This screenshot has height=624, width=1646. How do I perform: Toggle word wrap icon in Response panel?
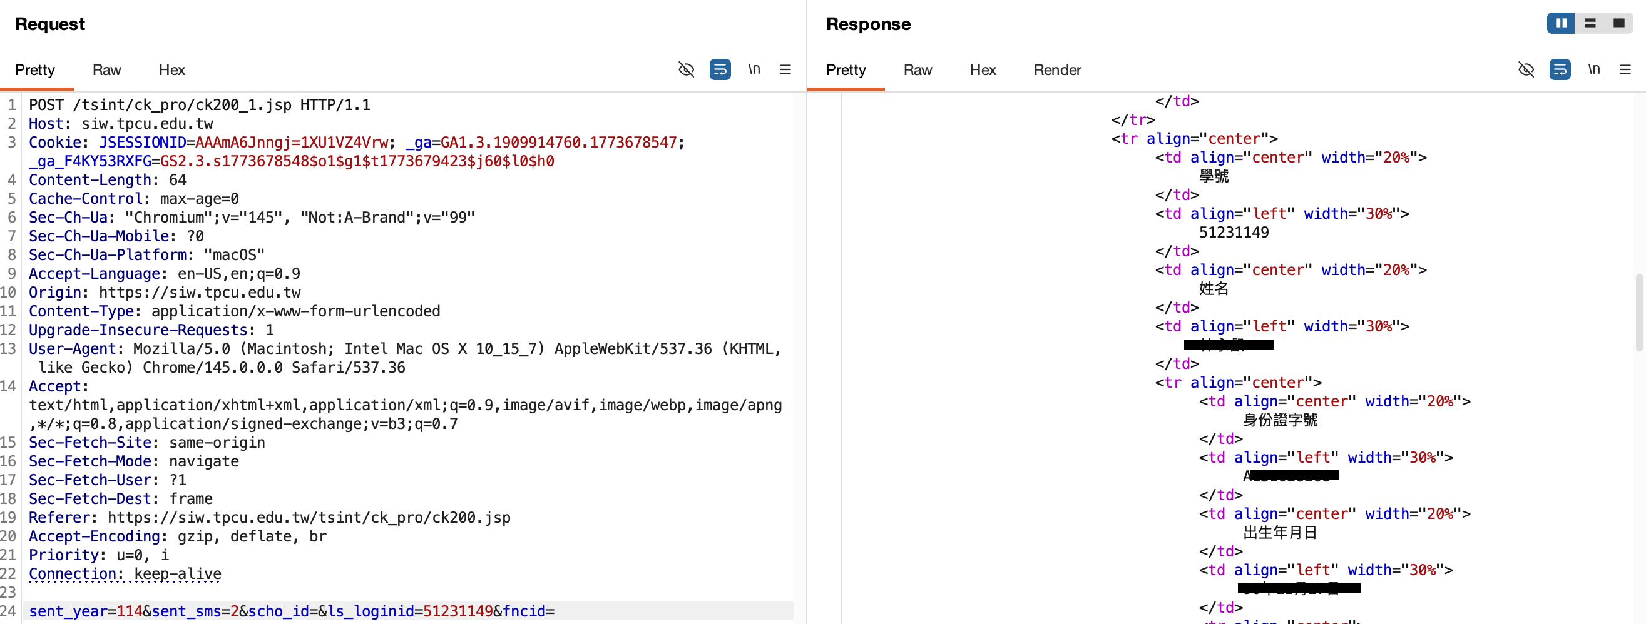(x=1560, y=69)
